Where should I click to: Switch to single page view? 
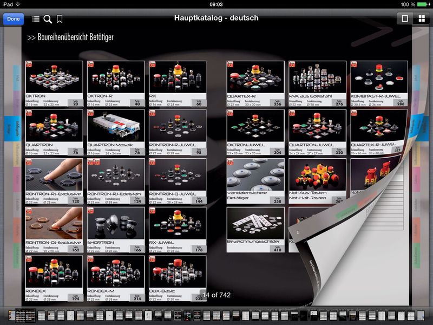pyautogui.click(x=405, y=18)
